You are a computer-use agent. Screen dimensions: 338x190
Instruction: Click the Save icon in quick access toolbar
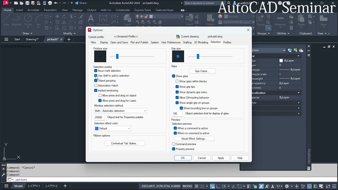tap(27, 3)
